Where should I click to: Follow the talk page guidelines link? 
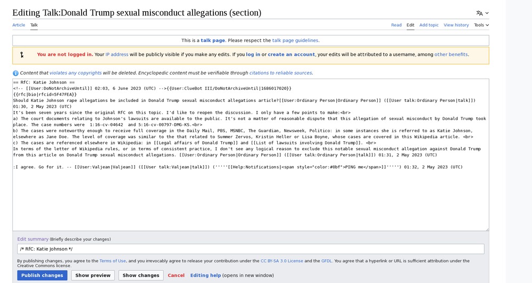pyautogui.click(x=295, y=40)
